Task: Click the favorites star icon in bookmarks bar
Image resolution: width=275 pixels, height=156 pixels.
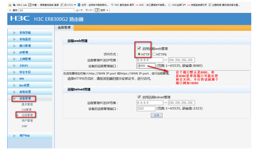Action: point(10,5)
